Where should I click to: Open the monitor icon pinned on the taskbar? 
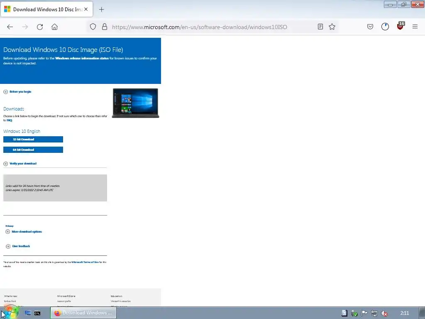(28, 313)
